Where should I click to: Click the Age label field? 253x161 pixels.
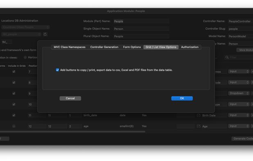(214, 126)
